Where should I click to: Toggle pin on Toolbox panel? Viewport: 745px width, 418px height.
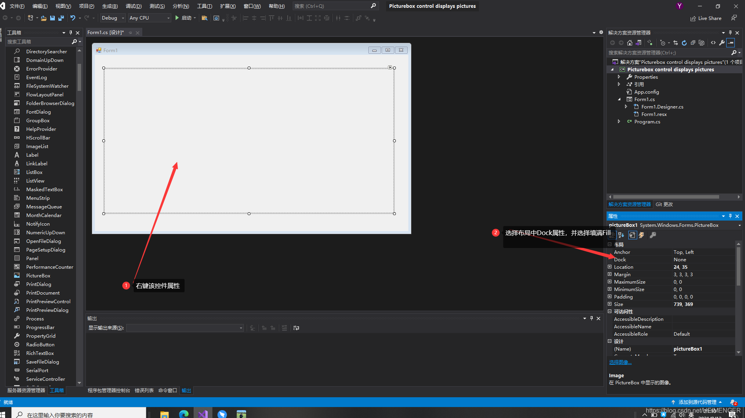pos(71,33)
